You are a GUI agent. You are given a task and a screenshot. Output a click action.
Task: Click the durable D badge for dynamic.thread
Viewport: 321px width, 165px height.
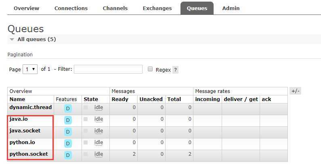pos(68,108)
